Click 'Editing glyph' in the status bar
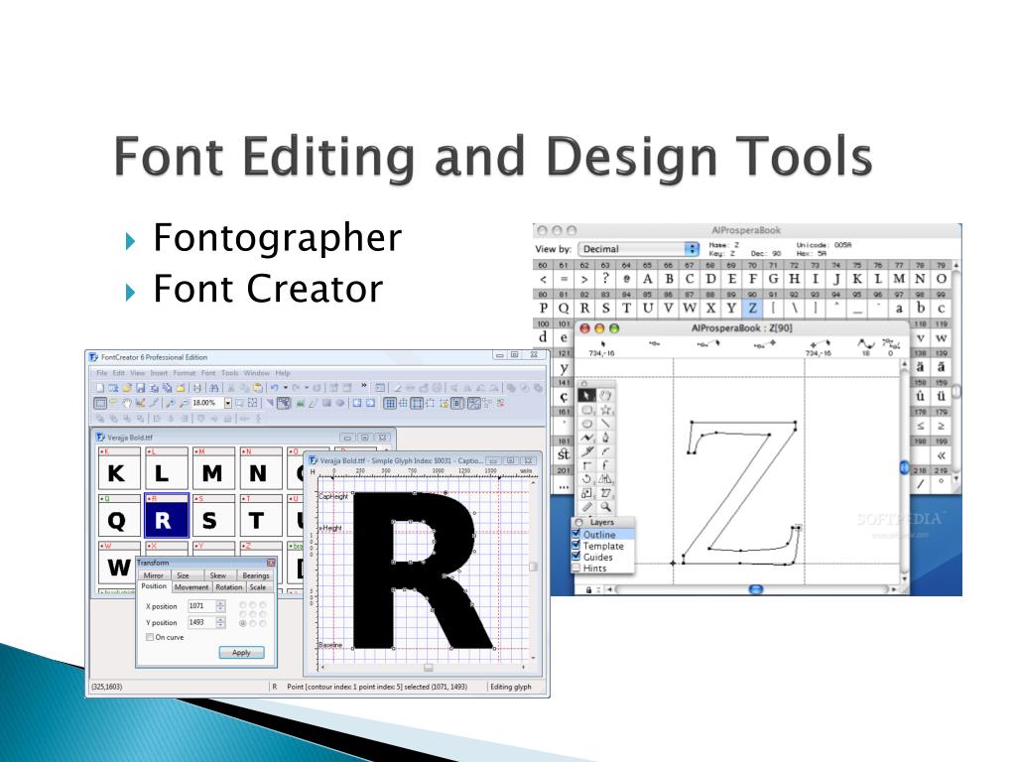Screen dimensions: 1016x762 coord(511,687)
